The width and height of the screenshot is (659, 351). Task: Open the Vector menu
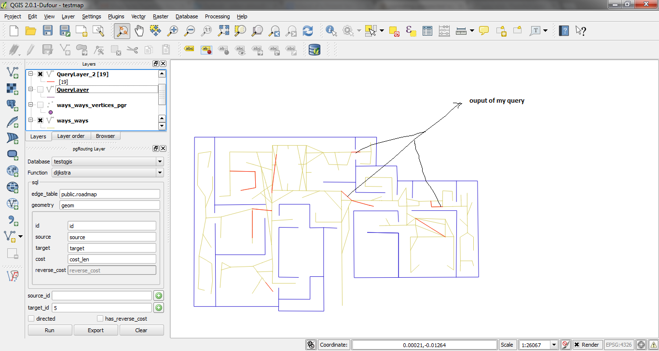click(x=138, y=16)
